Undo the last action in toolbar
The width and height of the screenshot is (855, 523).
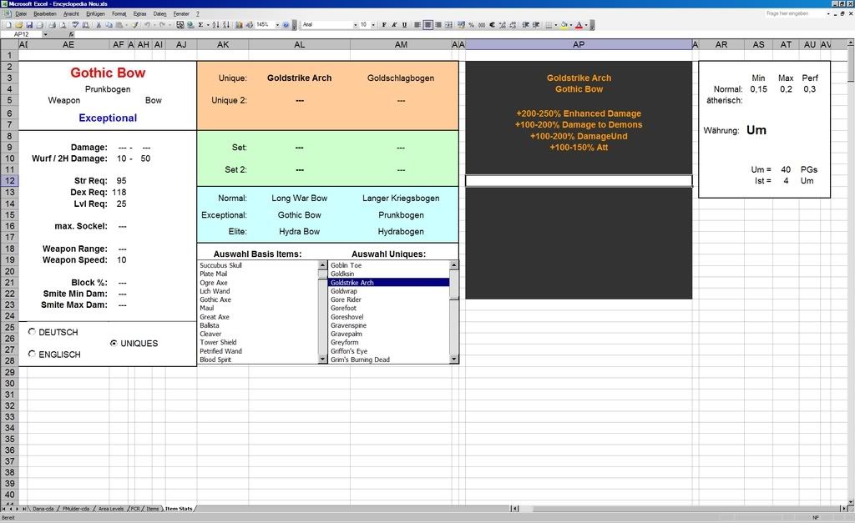point(147,24)
